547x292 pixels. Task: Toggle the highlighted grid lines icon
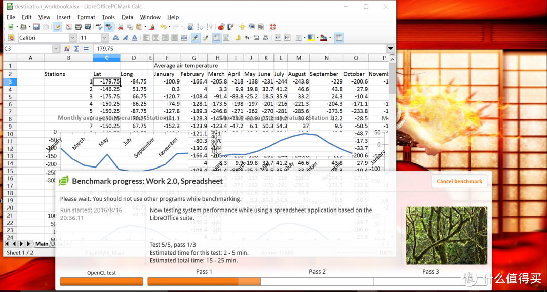tap(339, 38)
